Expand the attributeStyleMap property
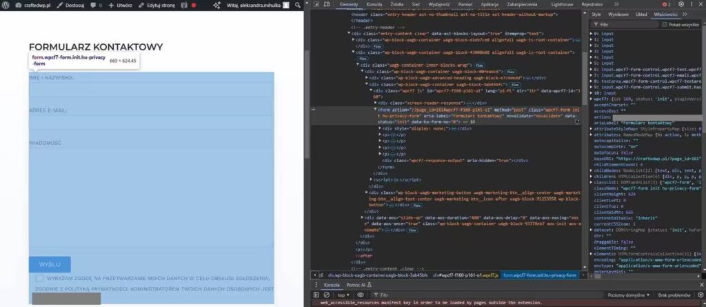The height and width of the screenshot is (307, 706). tap(591, 128)
